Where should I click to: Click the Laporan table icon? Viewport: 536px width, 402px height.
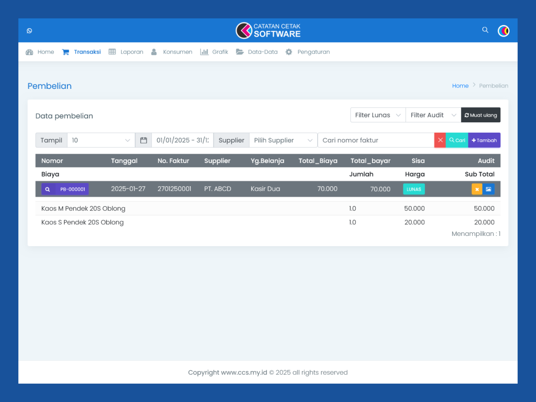(112, 52)
